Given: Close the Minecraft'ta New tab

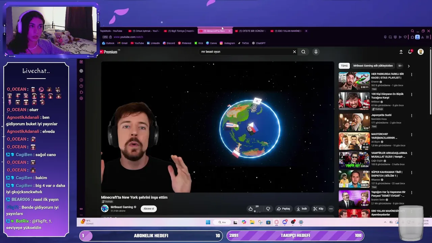Looking at the screenshot, I should (x=230, y=31).
